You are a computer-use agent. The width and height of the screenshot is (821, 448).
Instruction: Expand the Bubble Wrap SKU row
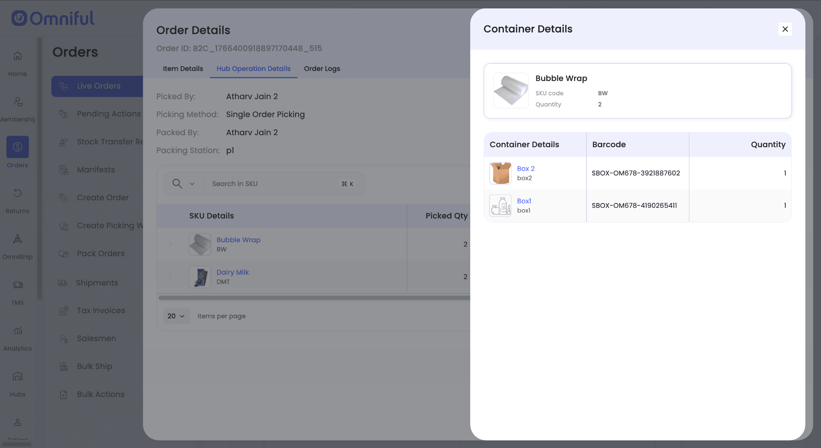click(170, 244)
